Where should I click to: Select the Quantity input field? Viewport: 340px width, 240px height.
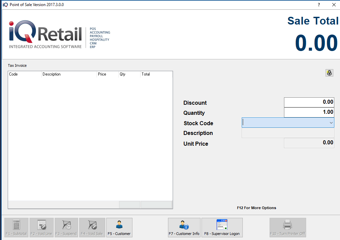point(309,112)
